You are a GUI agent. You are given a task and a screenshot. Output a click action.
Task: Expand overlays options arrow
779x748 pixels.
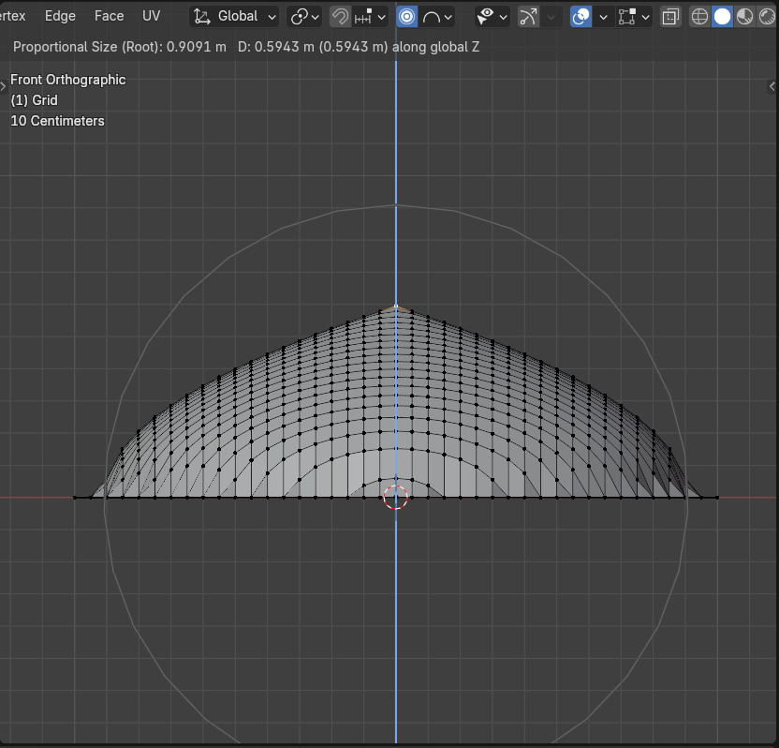[x=603, y=16]
